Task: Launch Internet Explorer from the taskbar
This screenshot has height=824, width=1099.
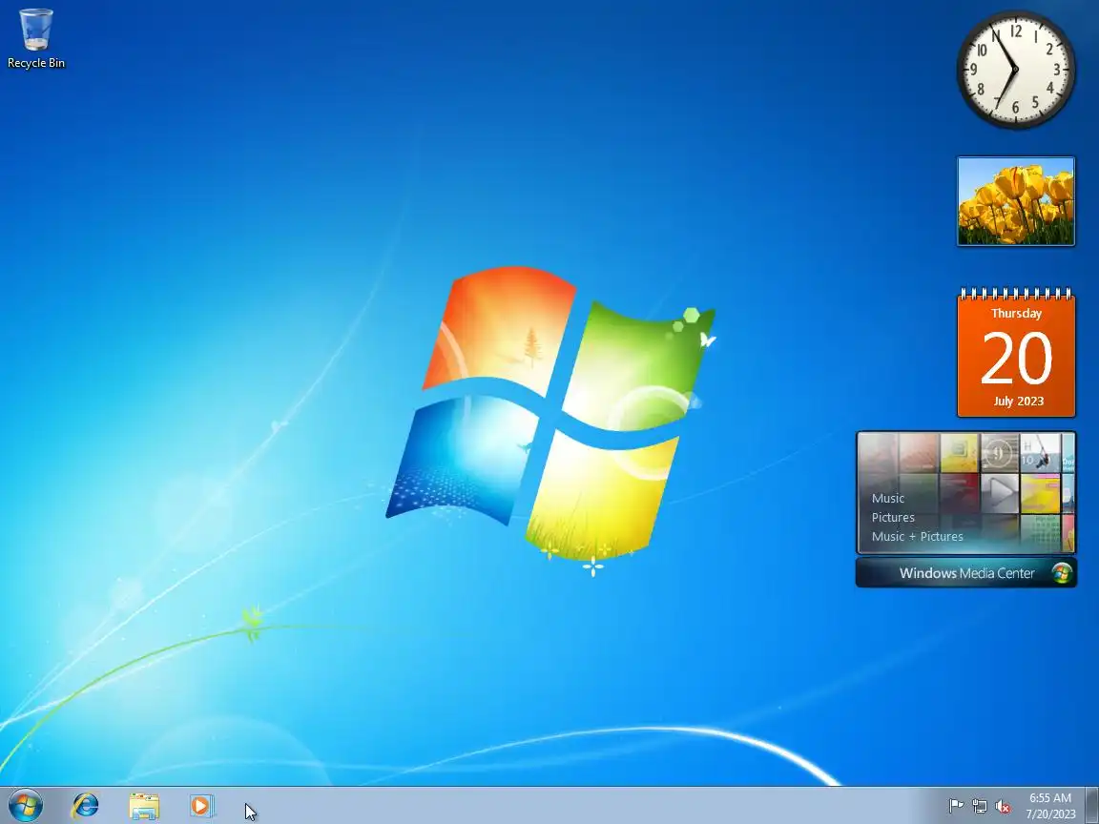Action: coord(86,806)
